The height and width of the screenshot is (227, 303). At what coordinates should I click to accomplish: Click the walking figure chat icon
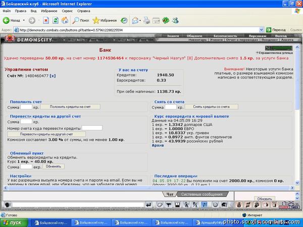(x=186, y=205)
